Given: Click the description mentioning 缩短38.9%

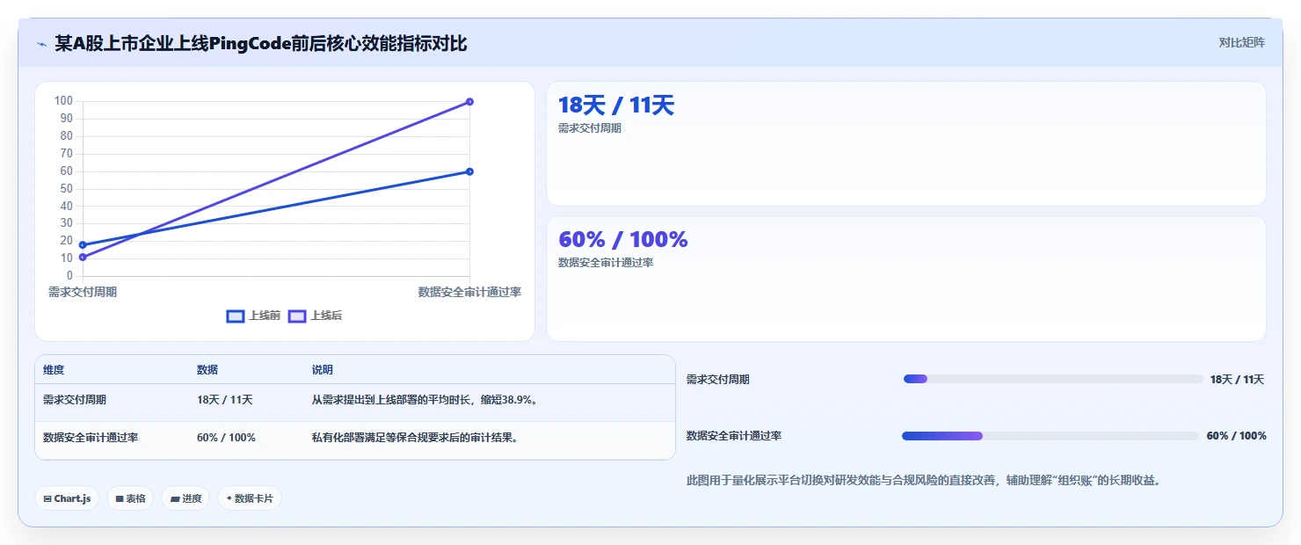Looking at the screenshot, I should tap(425, 399).
